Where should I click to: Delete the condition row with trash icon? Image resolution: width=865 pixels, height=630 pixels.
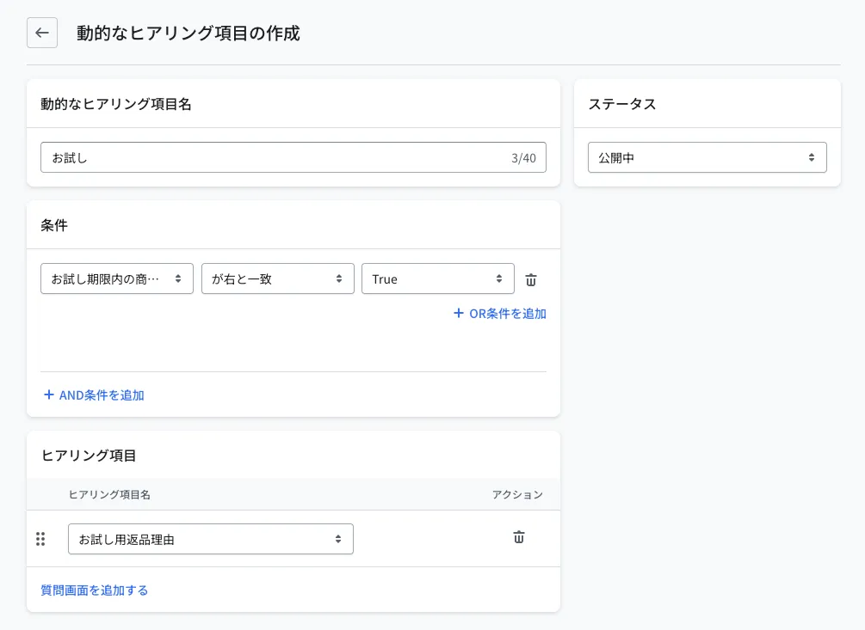(531, 279)
